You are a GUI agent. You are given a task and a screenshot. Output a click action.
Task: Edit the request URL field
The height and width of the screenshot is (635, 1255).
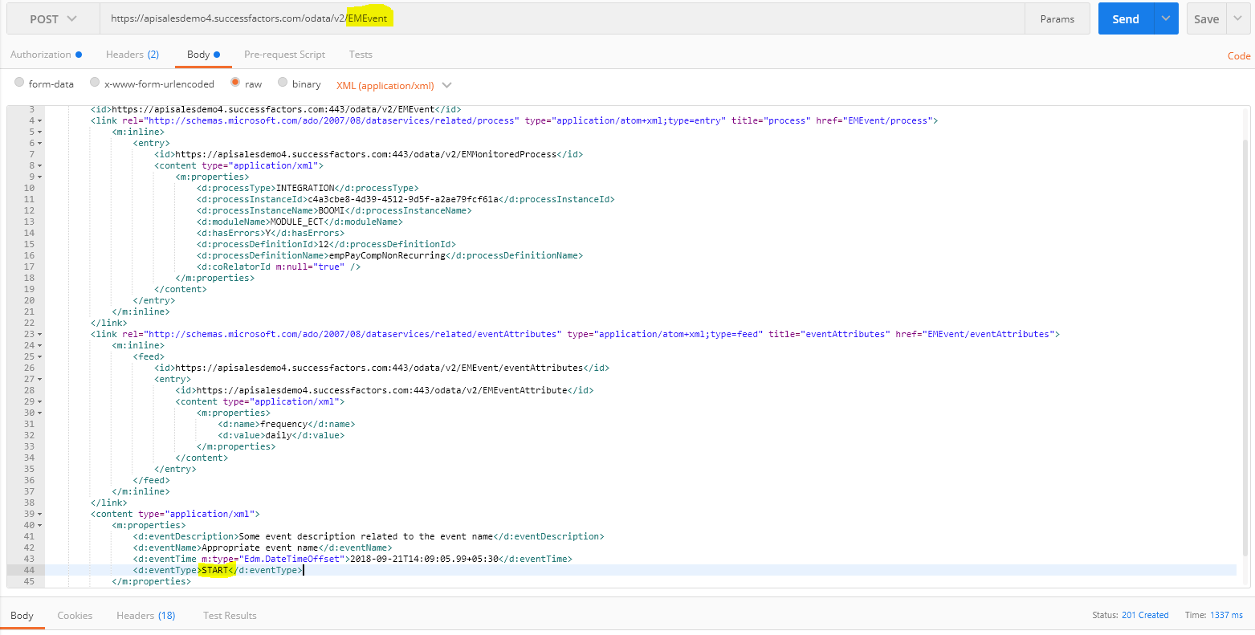[x=562, y=18]
